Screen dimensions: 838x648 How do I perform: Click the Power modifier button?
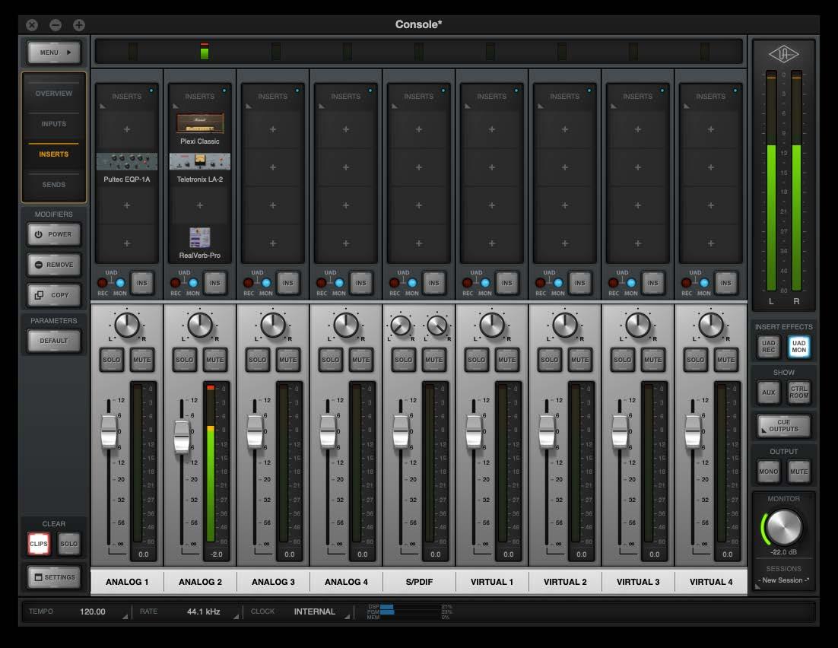click(x=54, y=234)
